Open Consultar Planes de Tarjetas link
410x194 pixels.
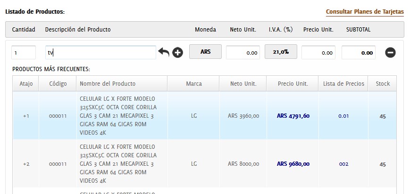[x=365, y=12]
